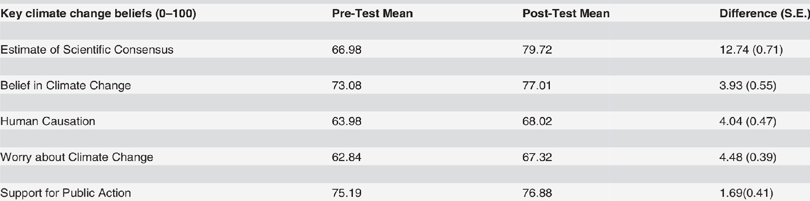Select the difference value 12.74 (0.71)
This screenshot has height=201, width=810.
click(x=751, y=50)
